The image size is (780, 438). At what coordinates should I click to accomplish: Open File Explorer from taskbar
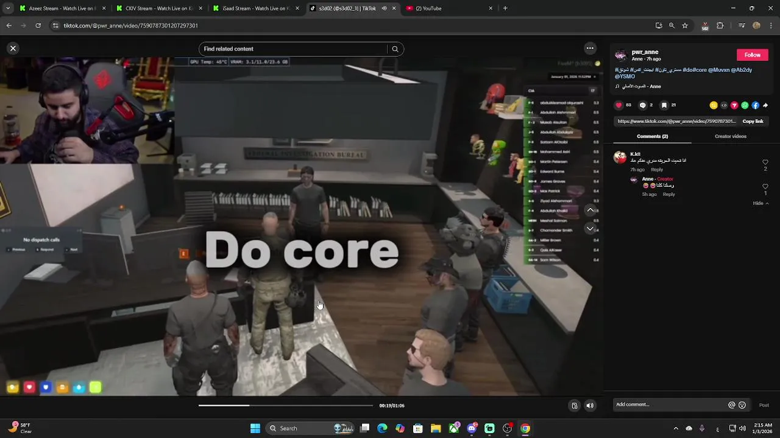tap(436, 428)
